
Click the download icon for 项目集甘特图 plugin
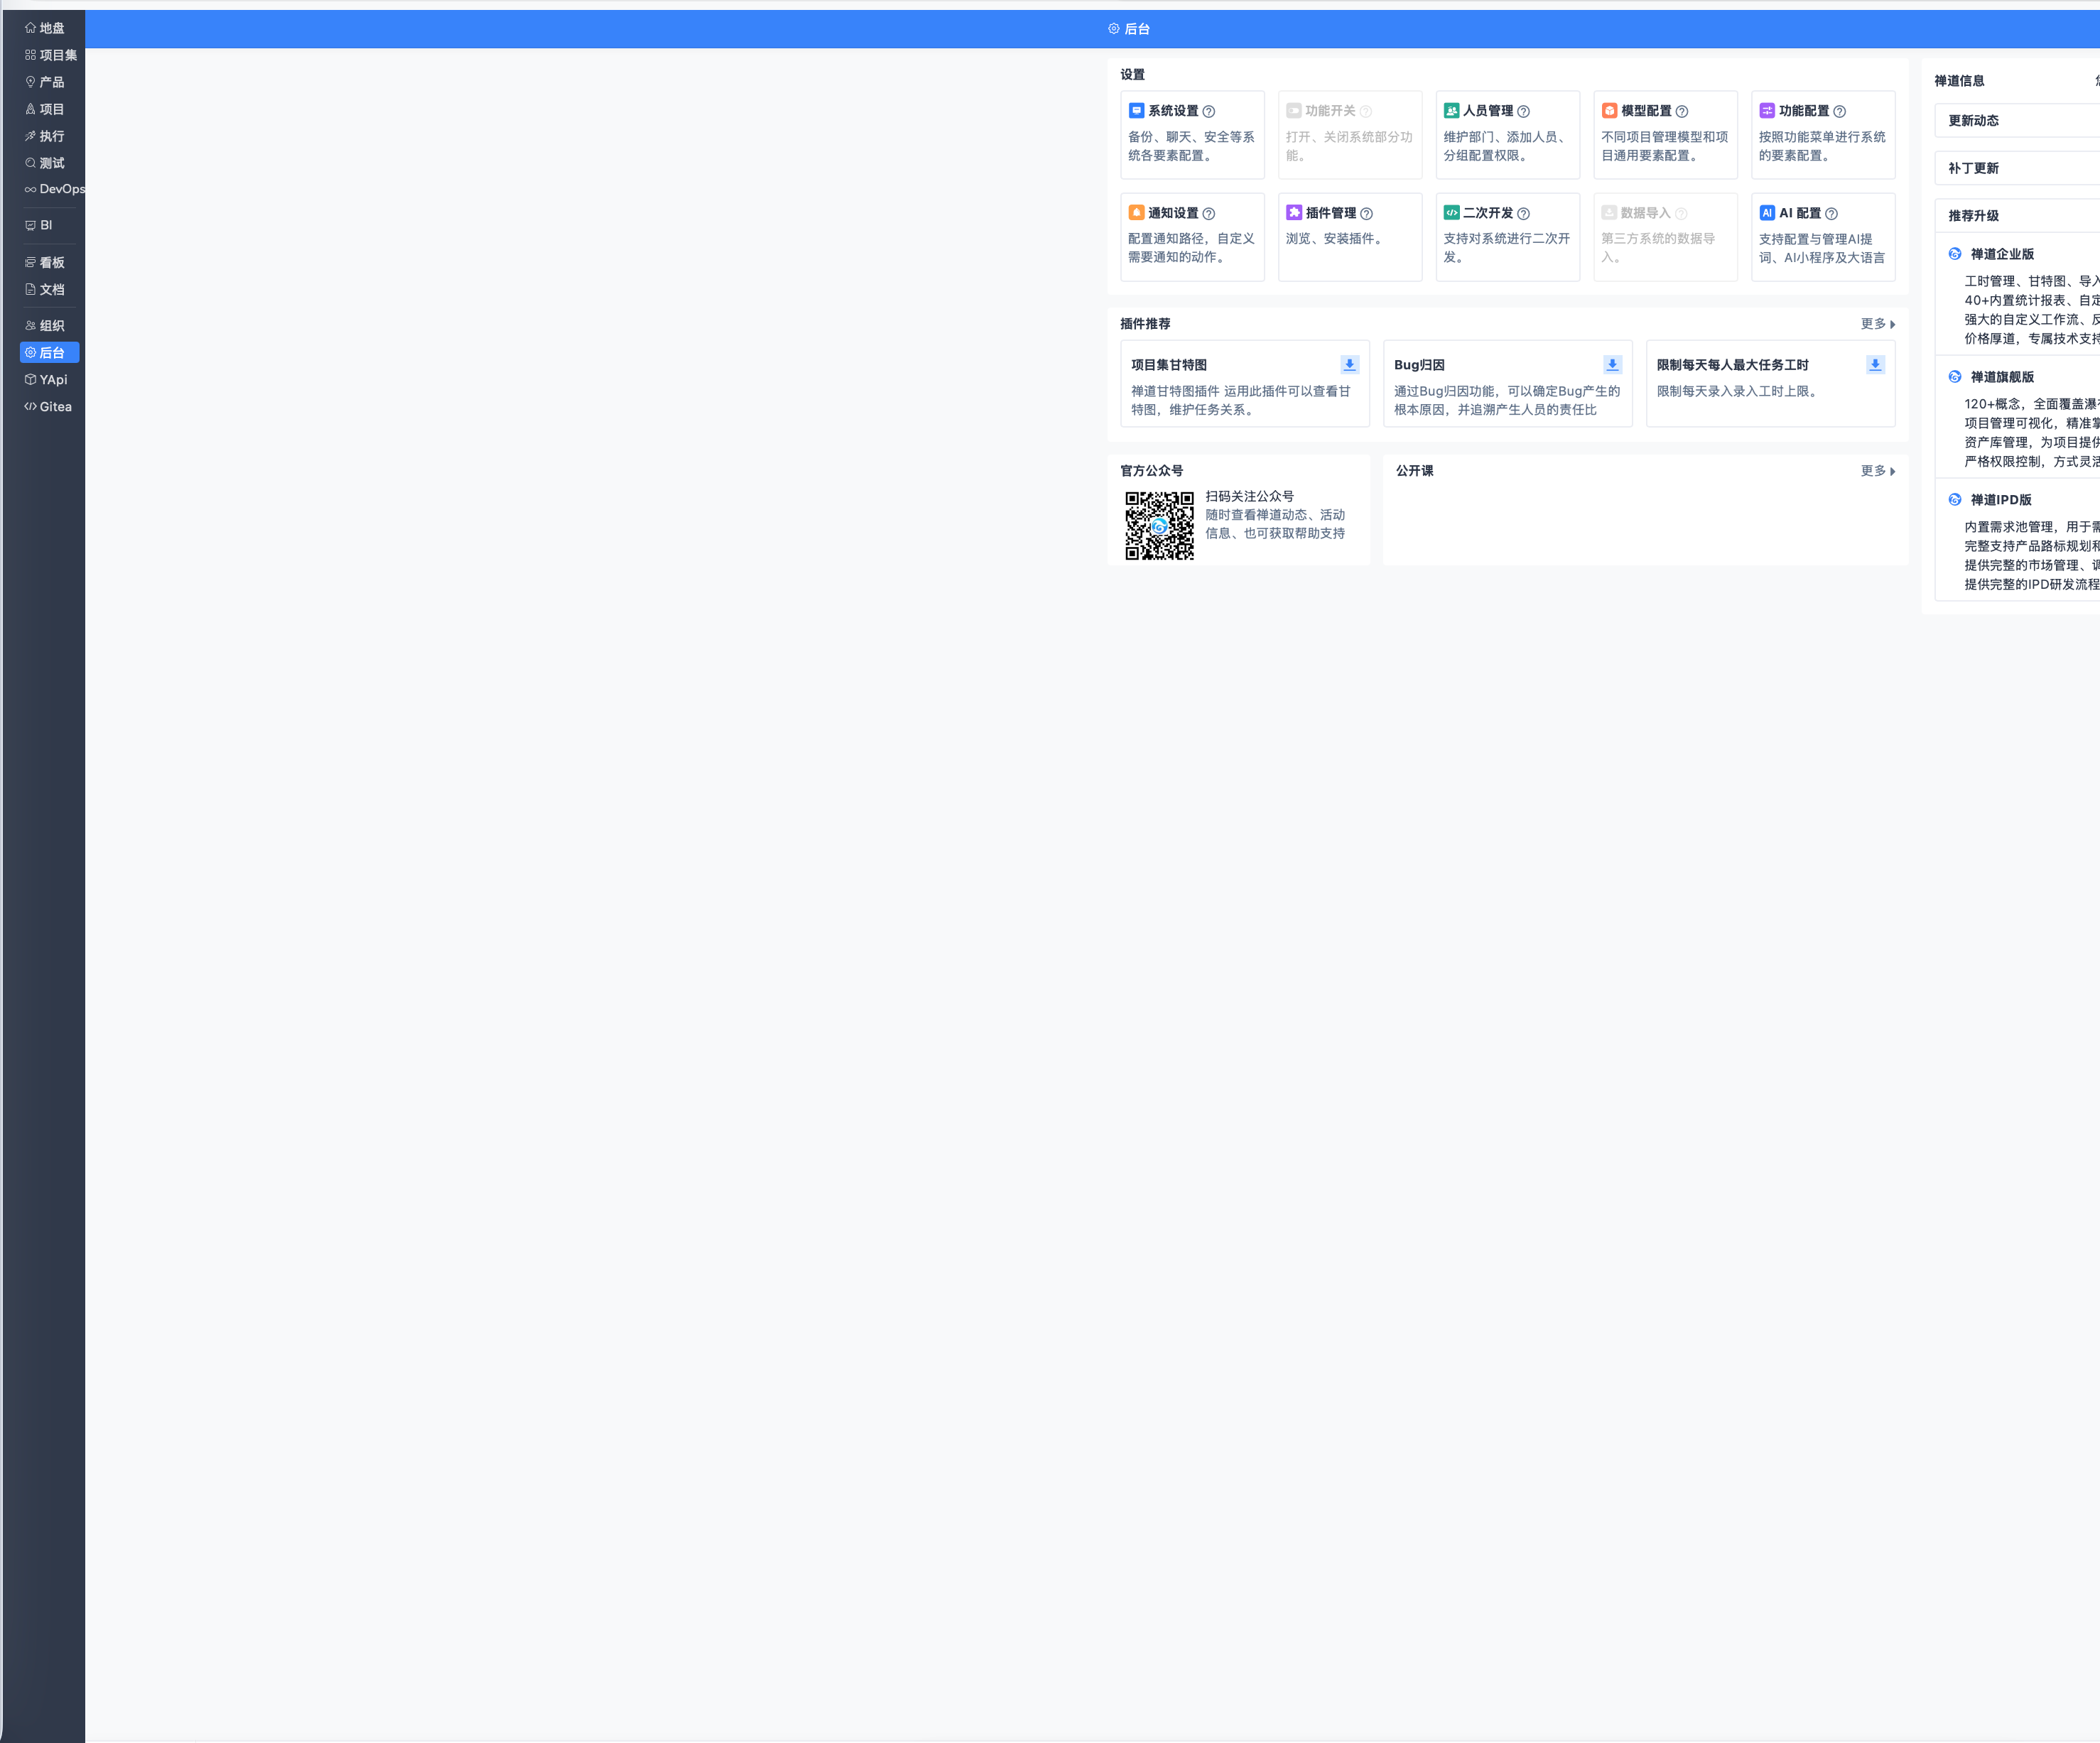pyautogui.click(x=1349, y=365)
